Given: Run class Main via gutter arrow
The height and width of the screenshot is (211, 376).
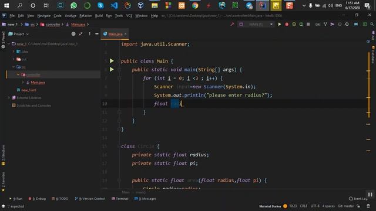Looking at the screenshot, I should [x=112, y=61].
